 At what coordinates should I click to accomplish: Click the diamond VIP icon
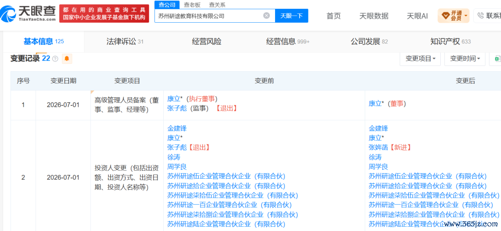(445, 15)
